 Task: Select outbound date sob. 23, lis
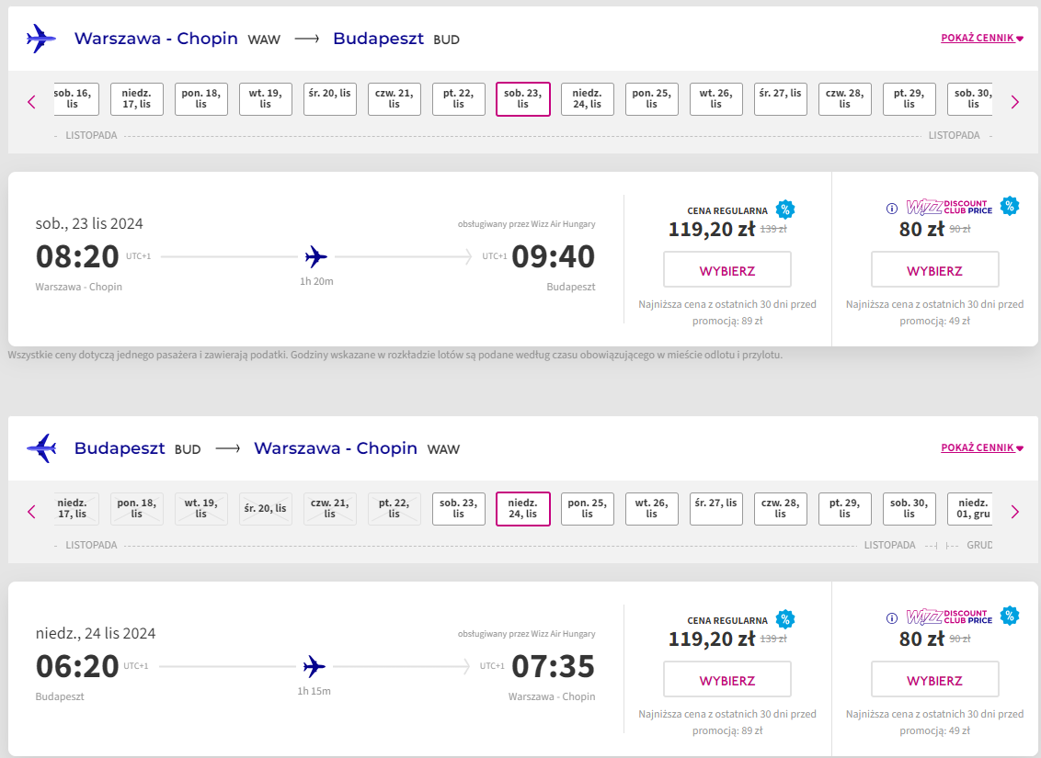point(523,99)
